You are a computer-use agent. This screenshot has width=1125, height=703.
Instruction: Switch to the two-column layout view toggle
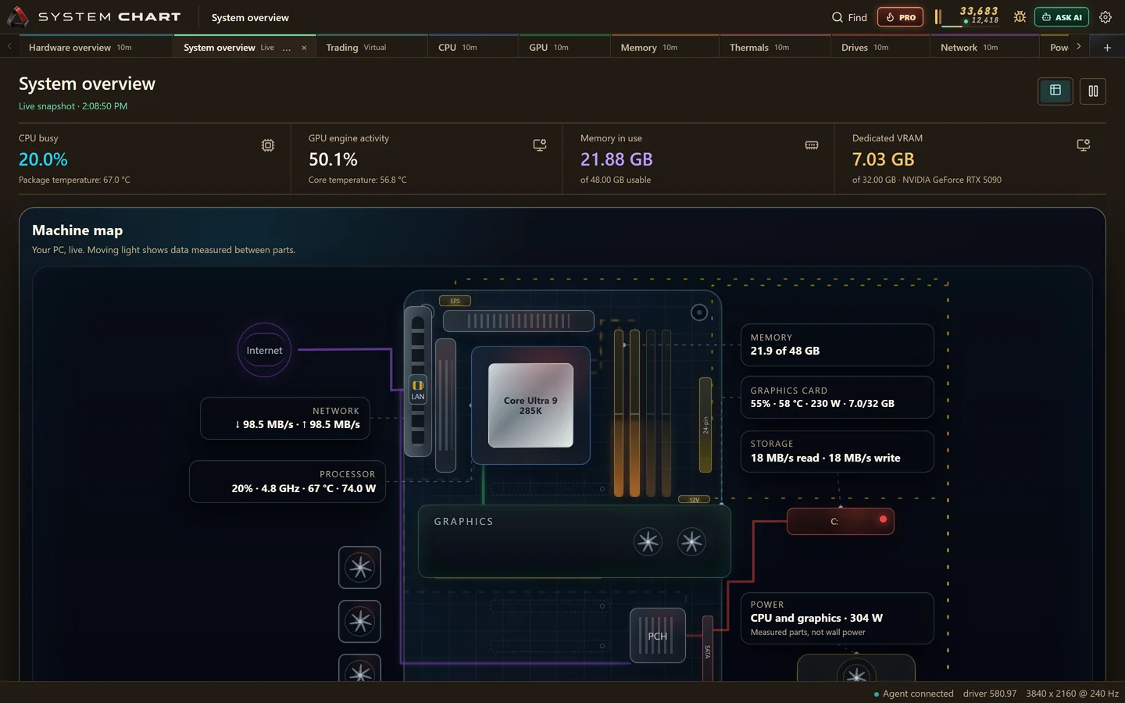[x=1093, y=91]
